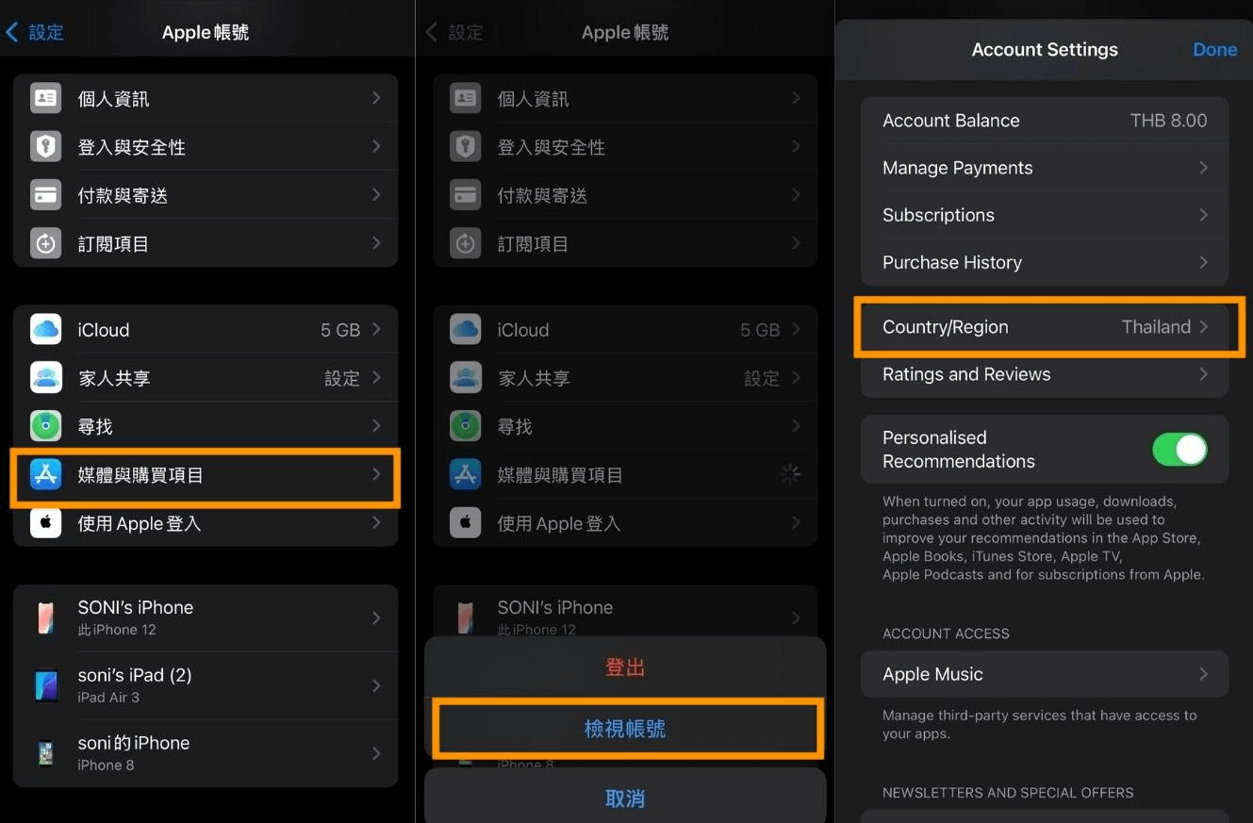Image resolution: width=1253 pixels, height=823 pixels.
Task: Tap the dimmed 家人共享 icon in middle panel
Action: [x=465, y=378]
